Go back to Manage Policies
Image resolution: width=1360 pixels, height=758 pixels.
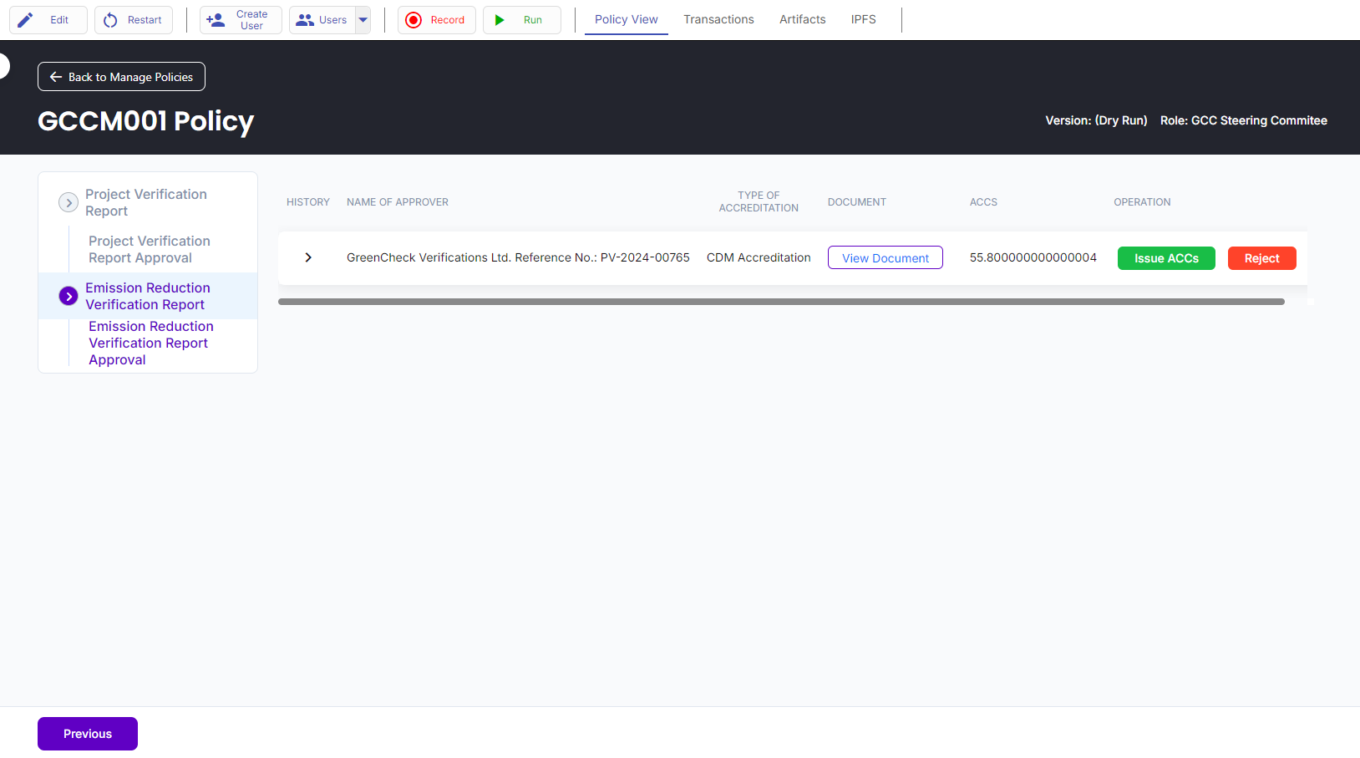coord(121,77)
